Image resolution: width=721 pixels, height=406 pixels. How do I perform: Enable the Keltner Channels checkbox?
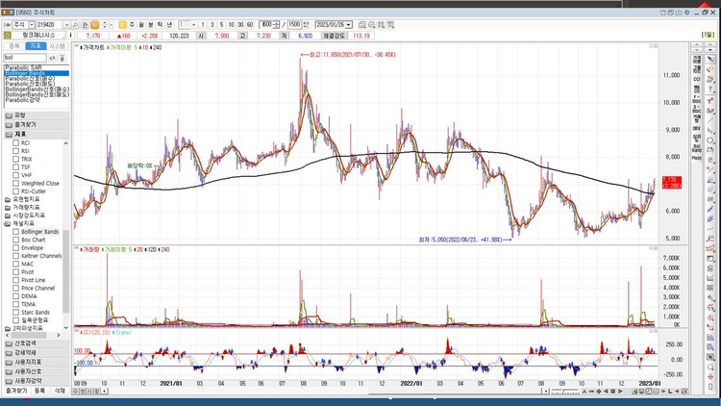(x=15, y=256)
